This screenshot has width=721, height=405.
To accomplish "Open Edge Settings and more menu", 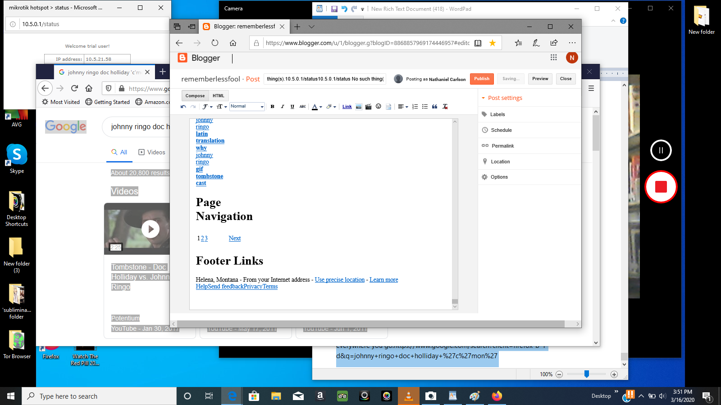I will 572,43.
